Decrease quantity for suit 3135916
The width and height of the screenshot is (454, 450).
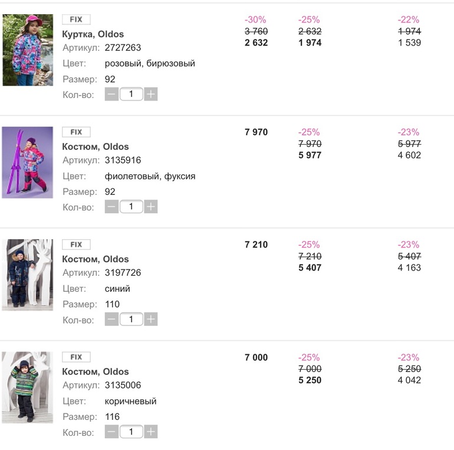[x=111, y=207]
